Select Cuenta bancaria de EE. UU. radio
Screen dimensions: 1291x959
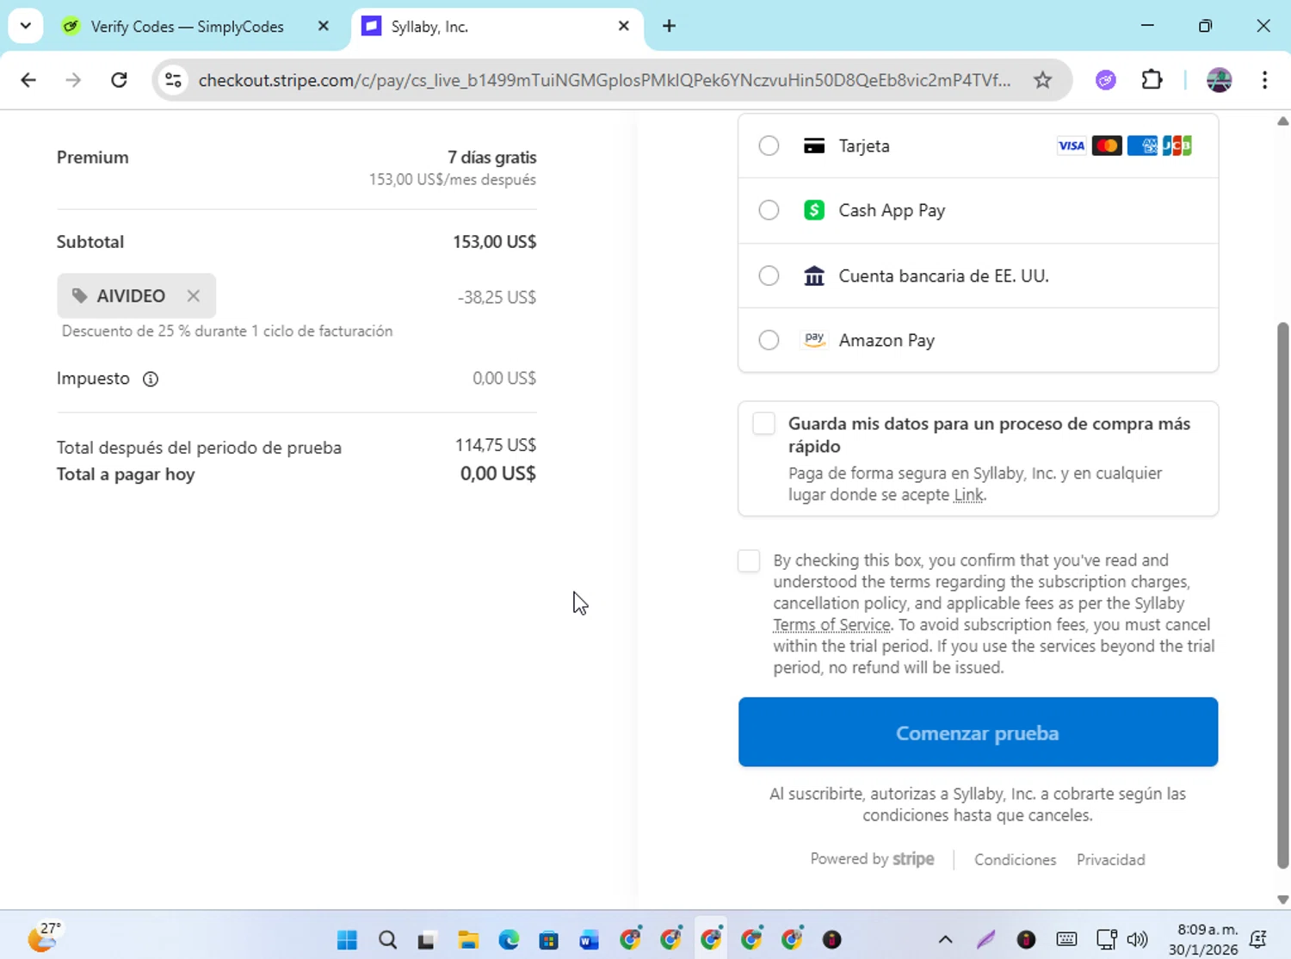769,275
